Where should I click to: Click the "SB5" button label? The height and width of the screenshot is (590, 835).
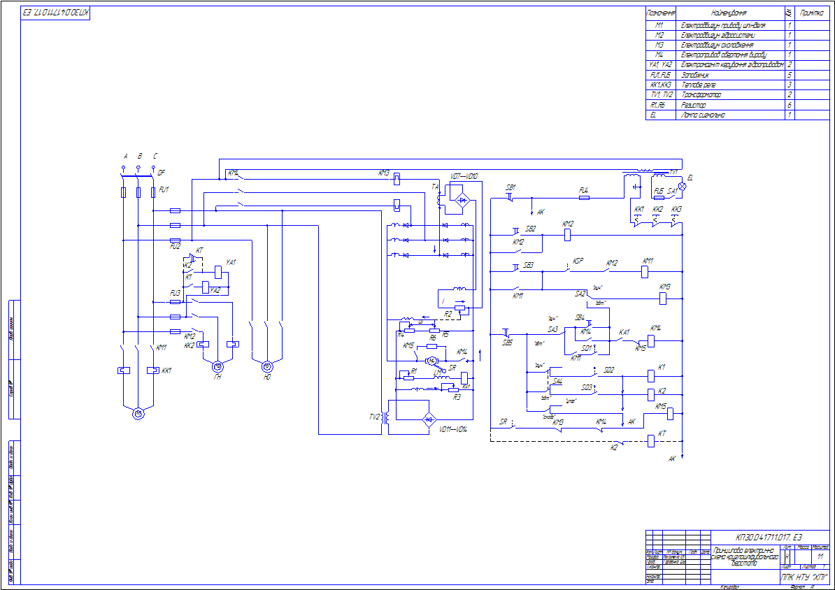point(507,343)
